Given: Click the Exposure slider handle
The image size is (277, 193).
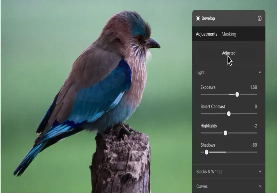Looking at the screenshot, I should tap(237, 95).
